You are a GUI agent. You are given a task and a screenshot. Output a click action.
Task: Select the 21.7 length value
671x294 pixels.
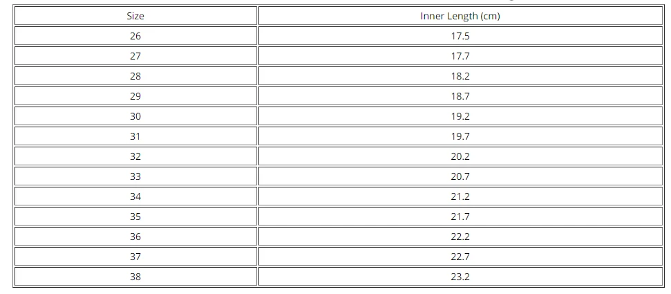pyautogui.click(x=460, y=217)
